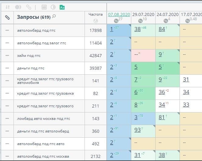Viewport: 202px width, 161px height.
Task: Click percent icon under 07.08.2020 date
Action: tap(116, 21)
